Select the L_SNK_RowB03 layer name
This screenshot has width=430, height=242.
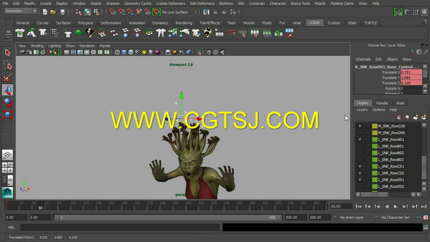[391, 160]
